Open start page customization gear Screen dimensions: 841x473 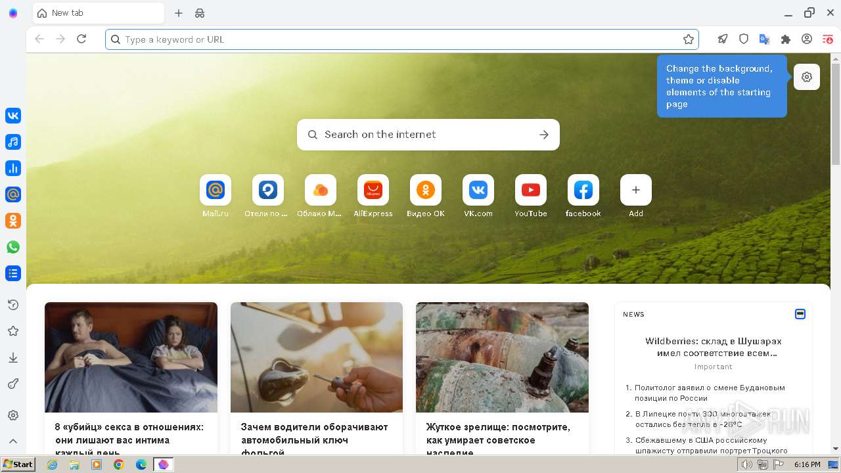[807, 77]
